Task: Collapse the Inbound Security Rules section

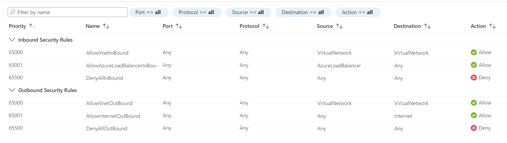Action: (x=12, y=40)
